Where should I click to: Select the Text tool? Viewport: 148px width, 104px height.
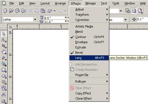coord(4,94)
